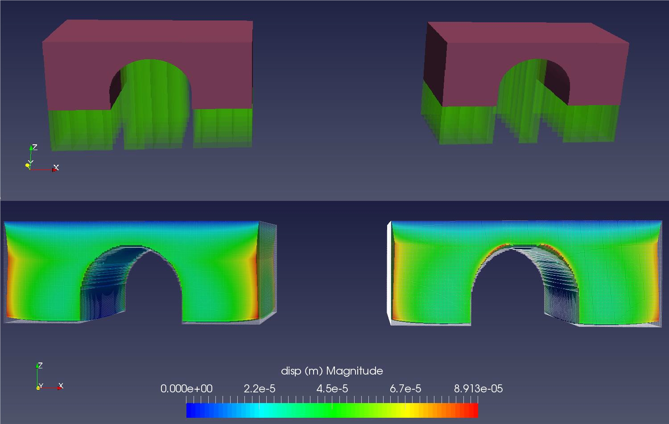Click the 0.000e+00 legend label

(187, 388)
